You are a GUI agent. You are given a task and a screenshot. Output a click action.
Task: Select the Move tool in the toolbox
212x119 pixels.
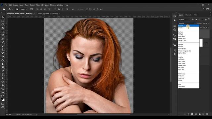coord(3,17)
